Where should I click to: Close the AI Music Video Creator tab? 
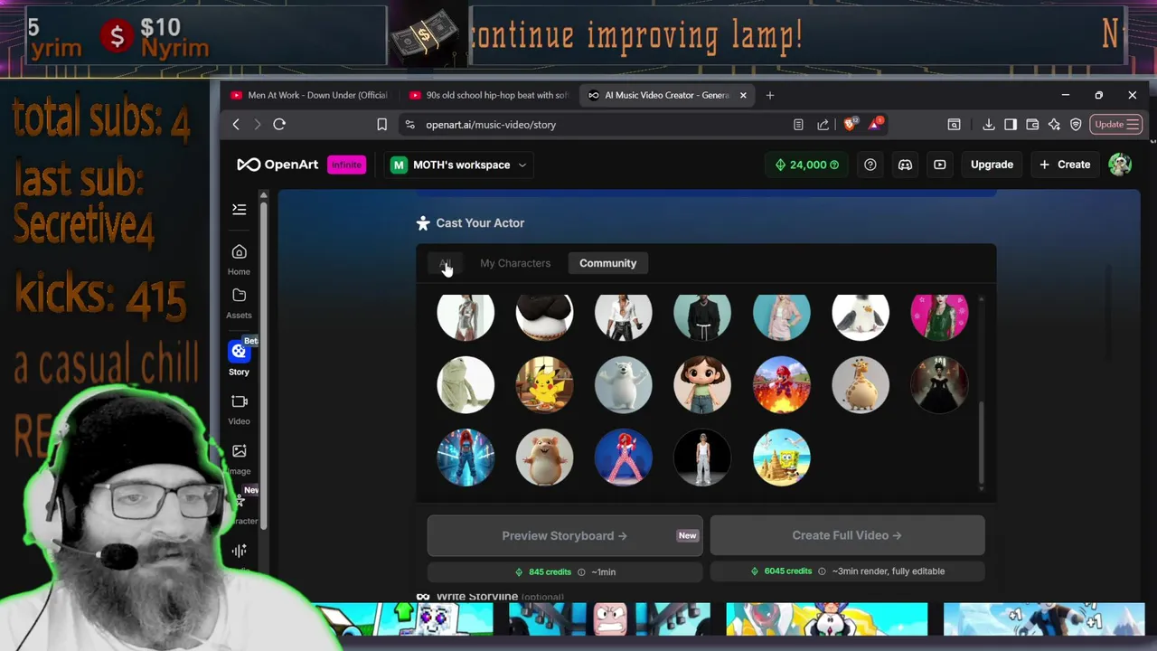pos(743,95)
